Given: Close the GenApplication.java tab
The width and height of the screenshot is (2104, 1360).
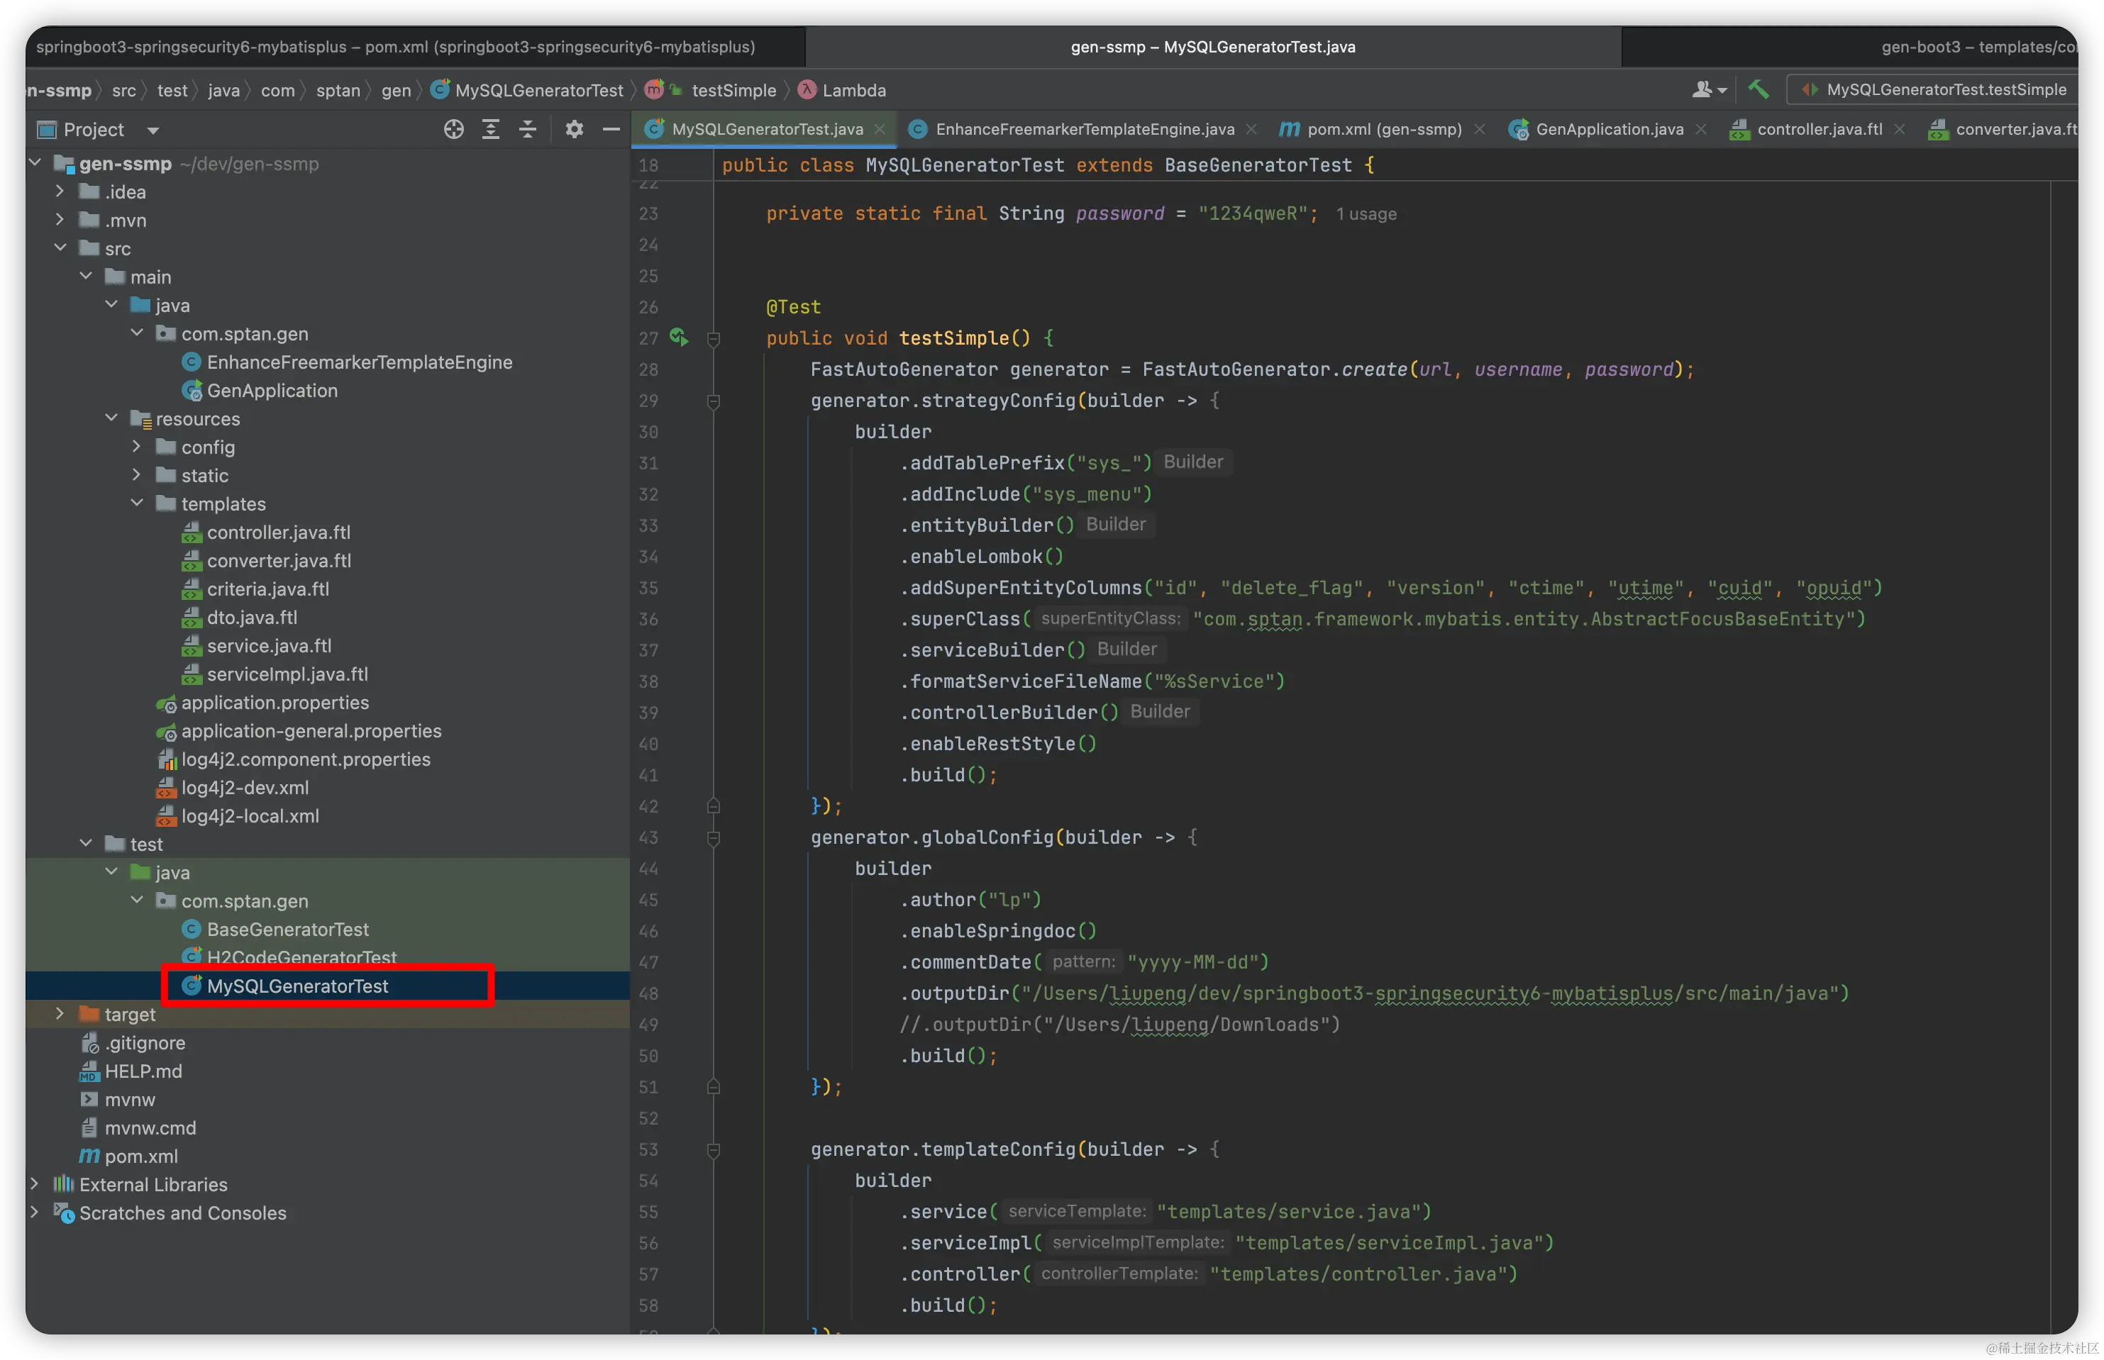Looking at the screenshot, I should [x=1700, y=129].
